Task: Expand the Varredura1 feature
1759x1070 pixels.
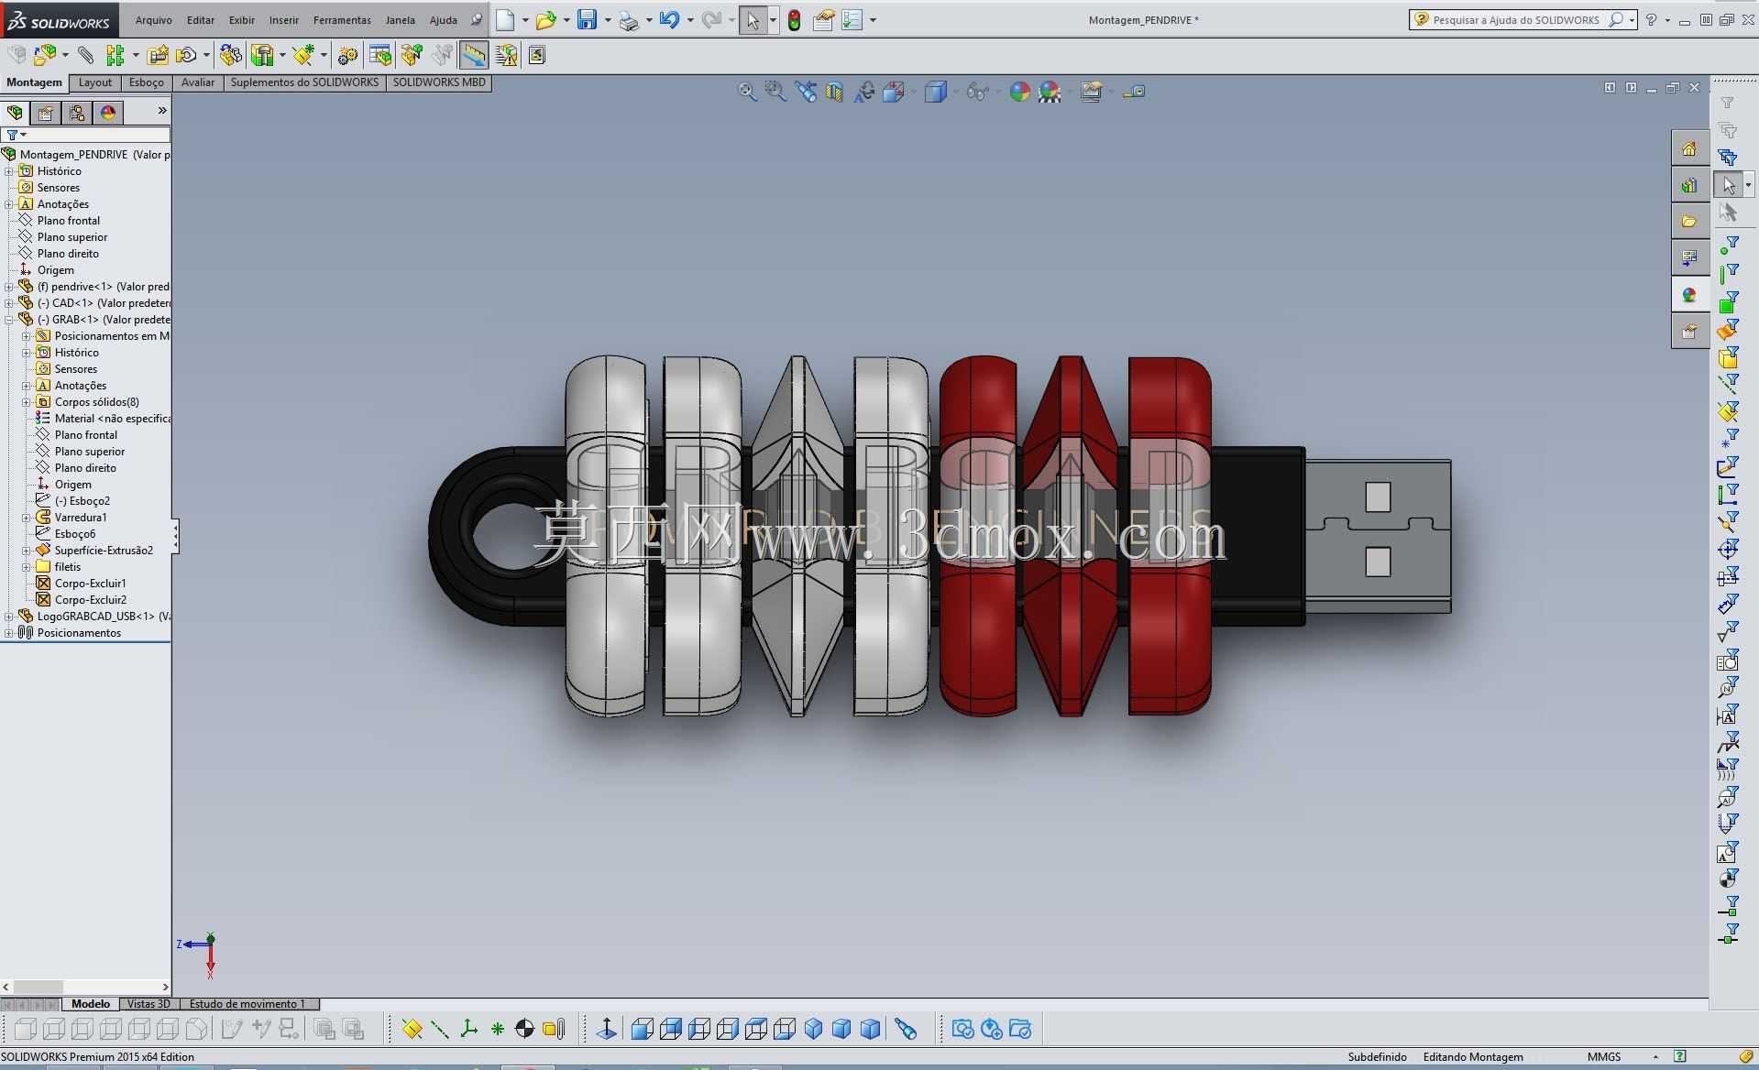Action: point(26,518)
